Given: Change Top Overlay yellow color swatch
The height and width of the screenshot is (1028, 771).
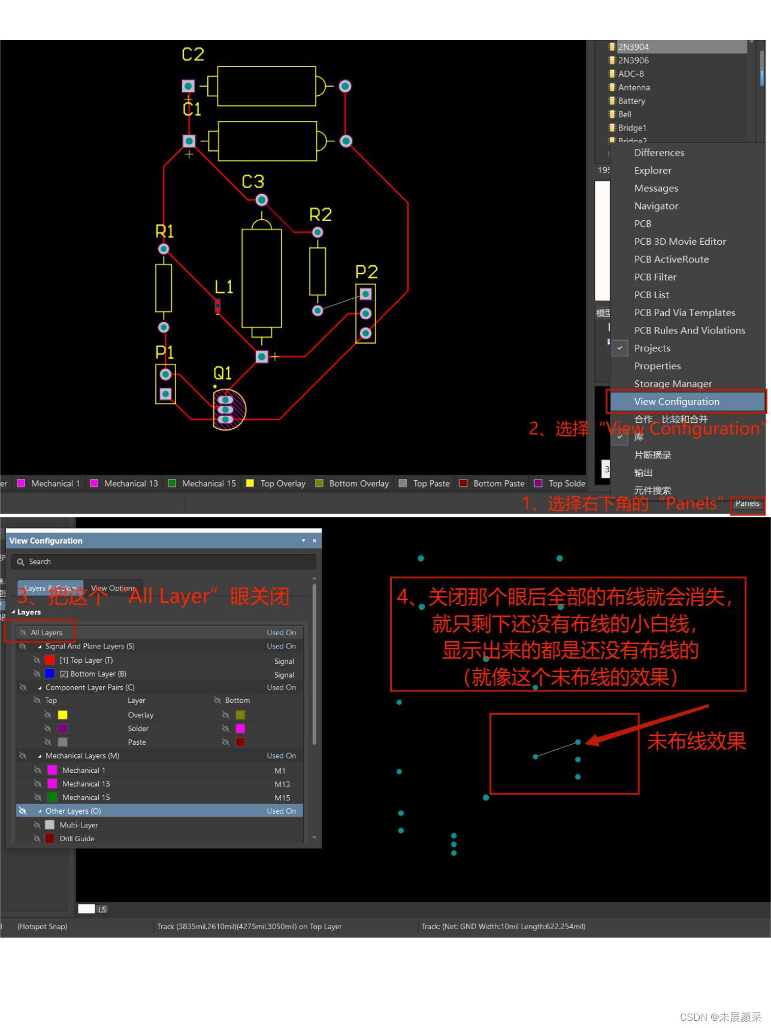Looking at the screenshot, I should click(x=63, y=715).
